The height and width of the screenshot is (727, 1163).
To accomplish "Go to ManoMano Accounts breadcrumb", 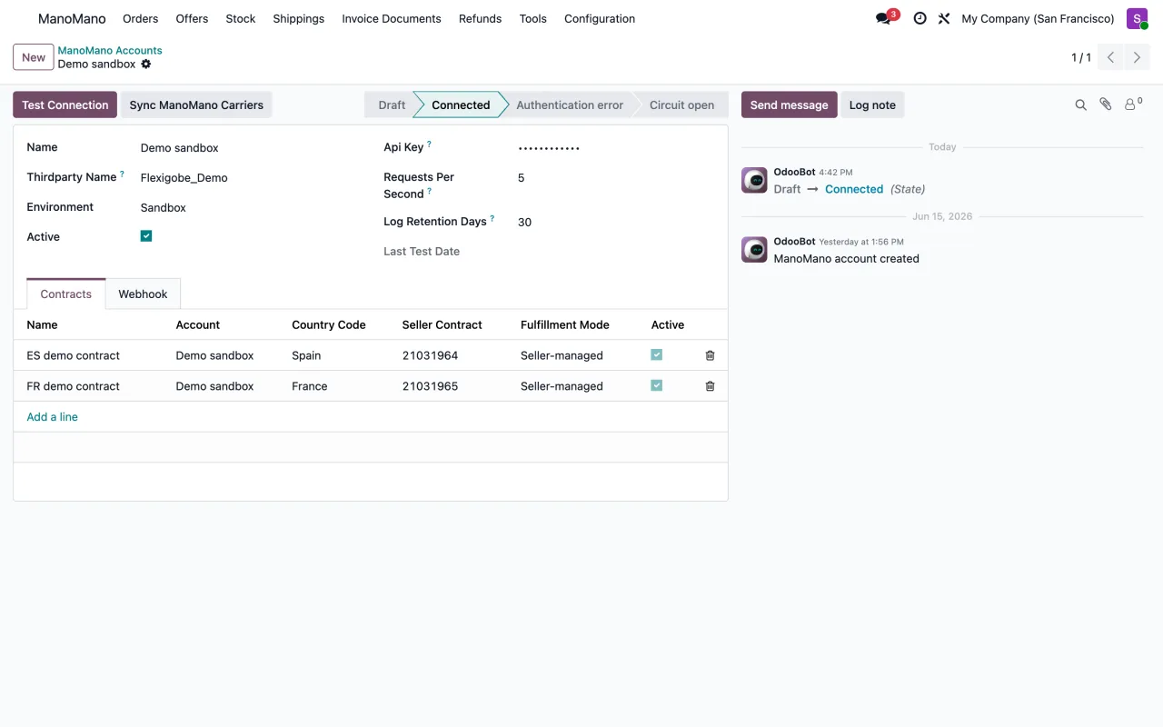I will (x=110, y=51).
